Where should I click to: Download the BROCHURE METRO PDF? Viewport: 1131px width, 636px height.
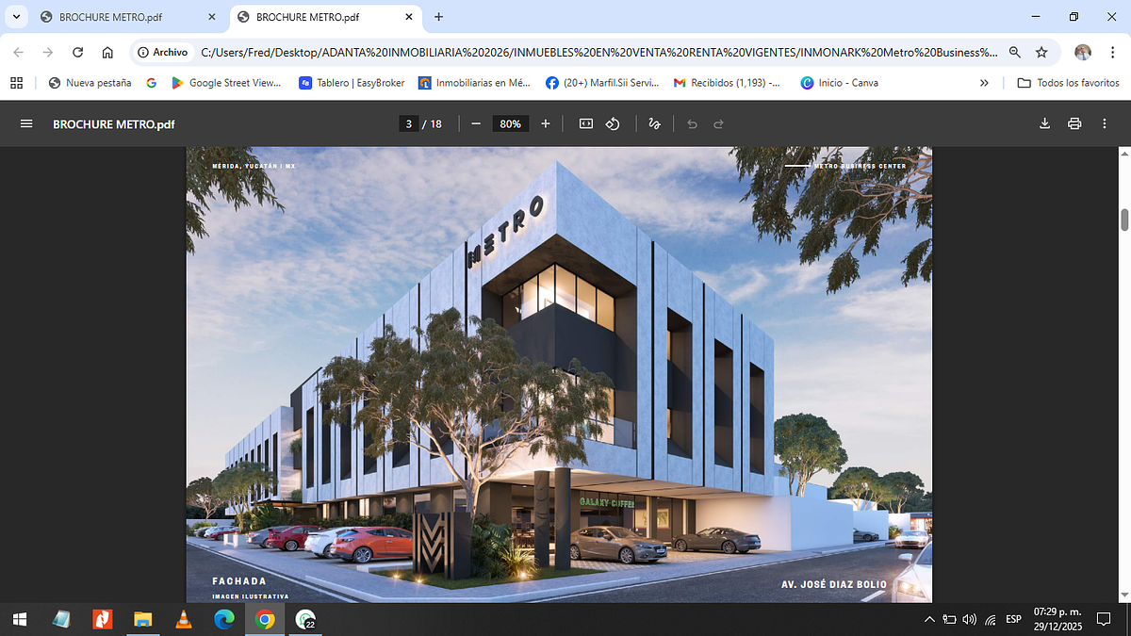[1044, 124]
